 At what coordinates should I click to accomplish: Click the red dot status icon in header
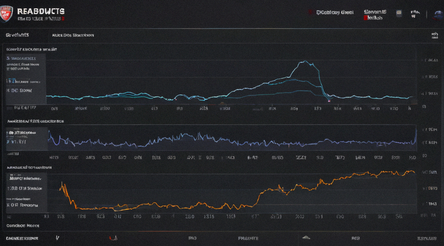pyautogui.click(x=311, y=12)
